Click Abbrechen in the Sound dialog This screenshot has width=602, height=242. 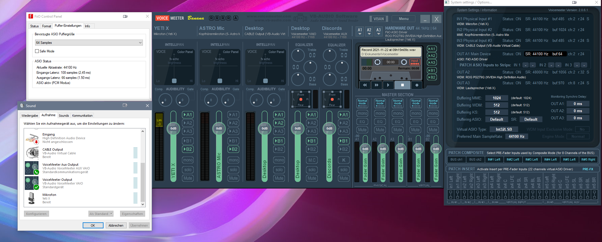pyautogui.click(x=116, y=225)
